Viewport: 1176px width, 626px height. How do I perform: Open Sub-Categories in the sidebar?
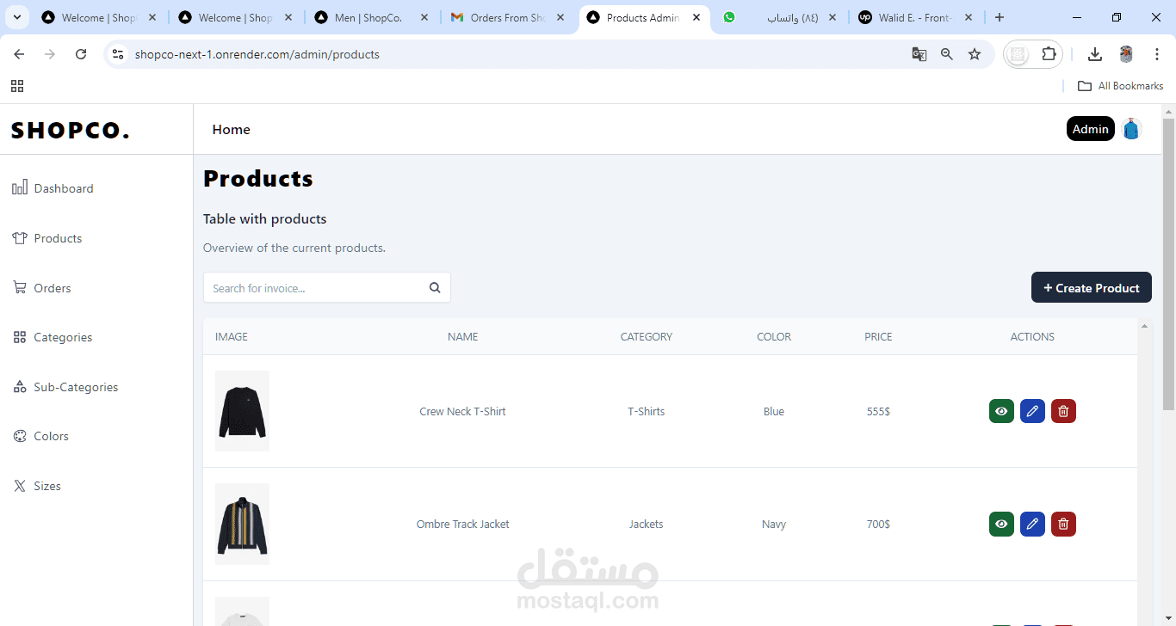click(x=65, y=387)
